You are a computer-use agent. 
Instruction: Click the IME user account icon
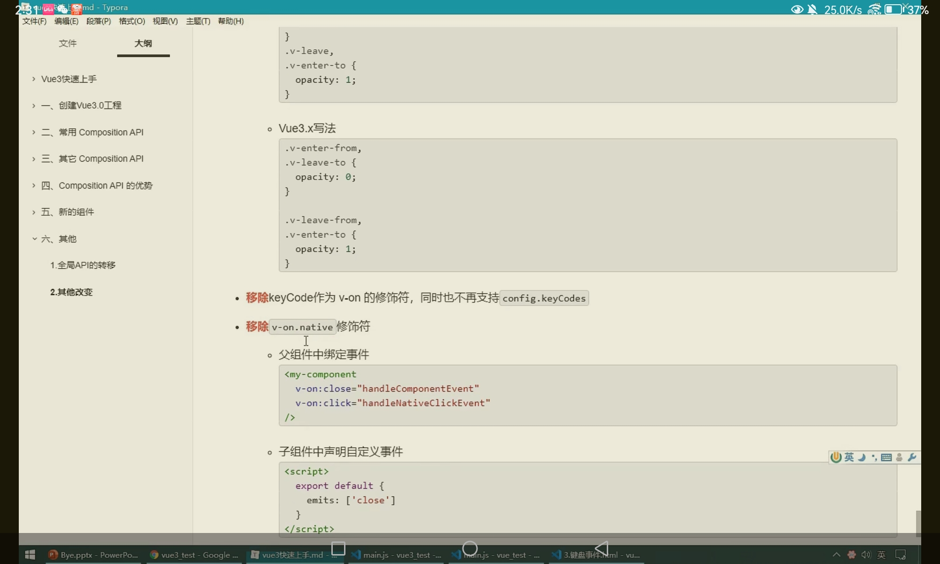tap(899, 457)
